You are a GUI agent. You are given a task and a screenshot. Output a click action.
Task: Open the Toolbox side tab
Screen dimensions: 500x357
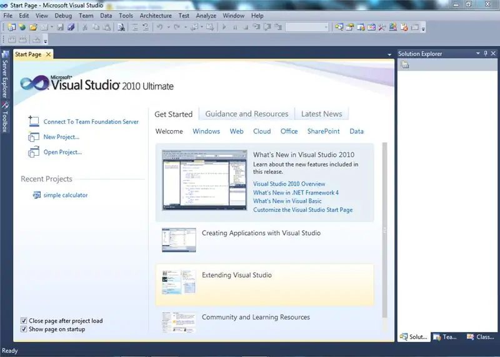(x=4, y=117)
